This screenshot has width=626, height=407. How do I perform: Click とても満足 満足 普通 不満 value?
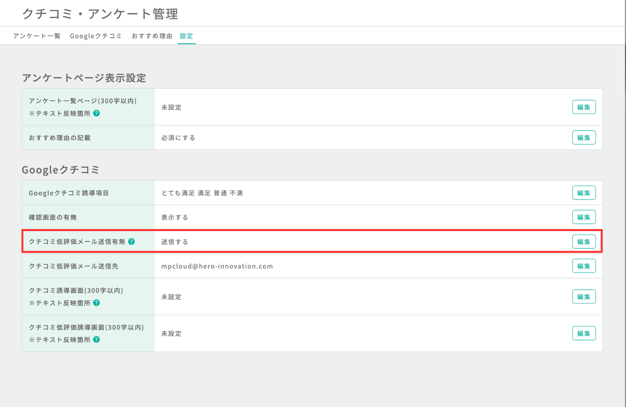pos(202,193)
